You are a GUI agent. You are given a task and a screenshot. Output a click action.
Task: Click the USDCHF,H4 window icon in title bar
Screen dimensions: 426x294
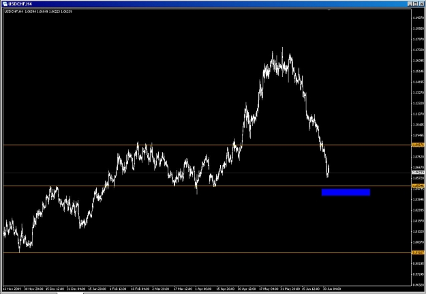[5, 4]
